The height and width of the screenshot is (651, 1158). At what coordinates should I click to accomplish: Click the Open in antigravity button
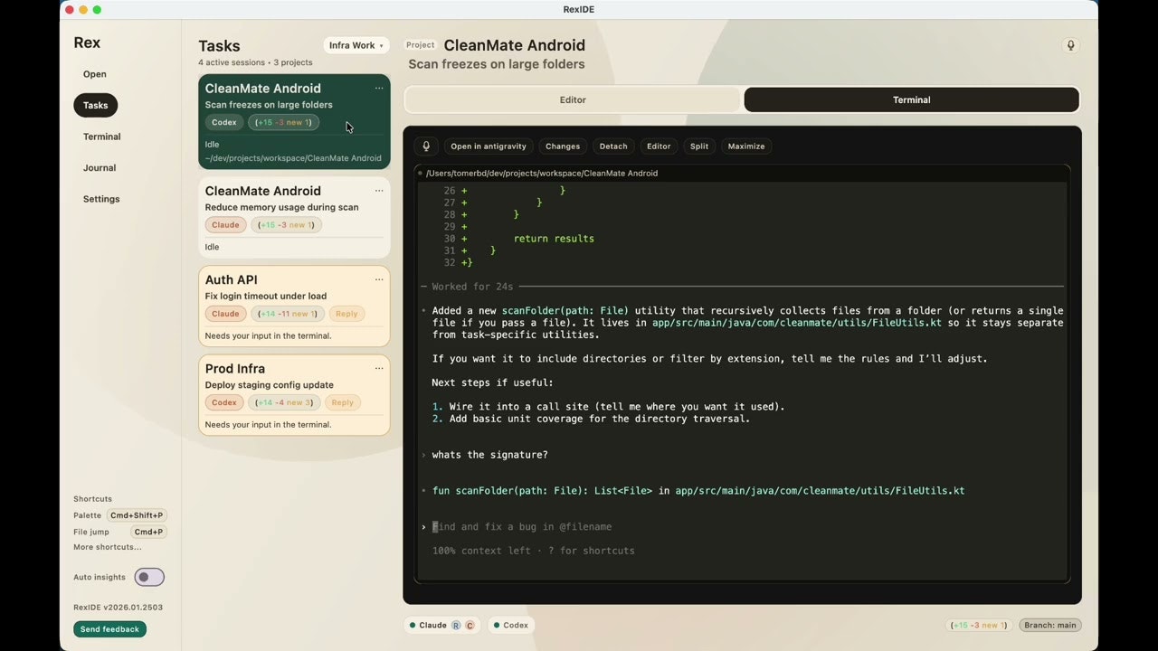point(489,146)
